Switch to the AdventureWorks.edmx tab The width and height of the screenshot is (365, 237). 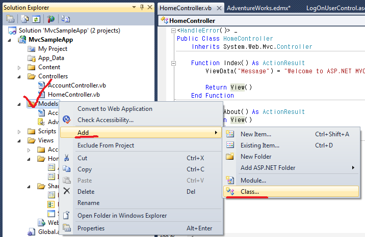pyautogui.click(x=258, y=8)
